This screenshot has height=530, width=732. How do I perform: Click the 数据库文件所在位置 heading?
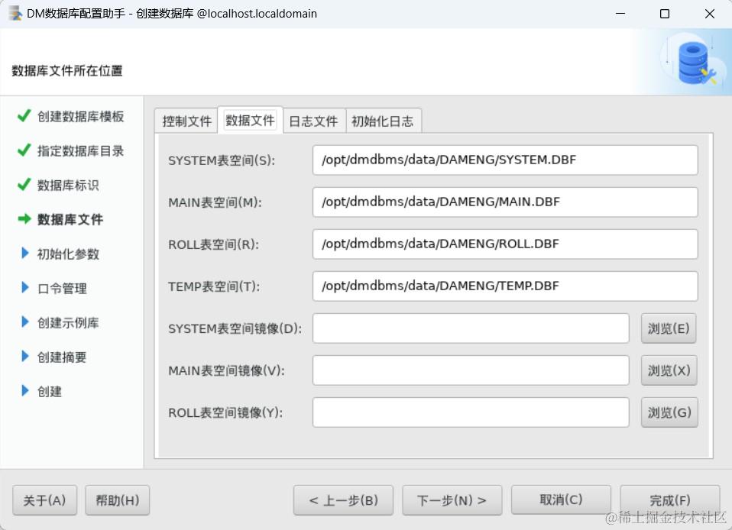point(67,70)
